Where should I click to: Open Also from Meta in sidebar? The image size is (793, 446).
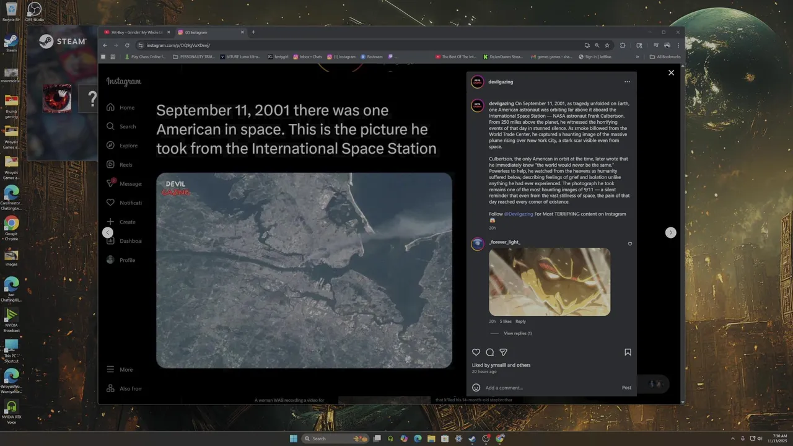click(124, 388)
